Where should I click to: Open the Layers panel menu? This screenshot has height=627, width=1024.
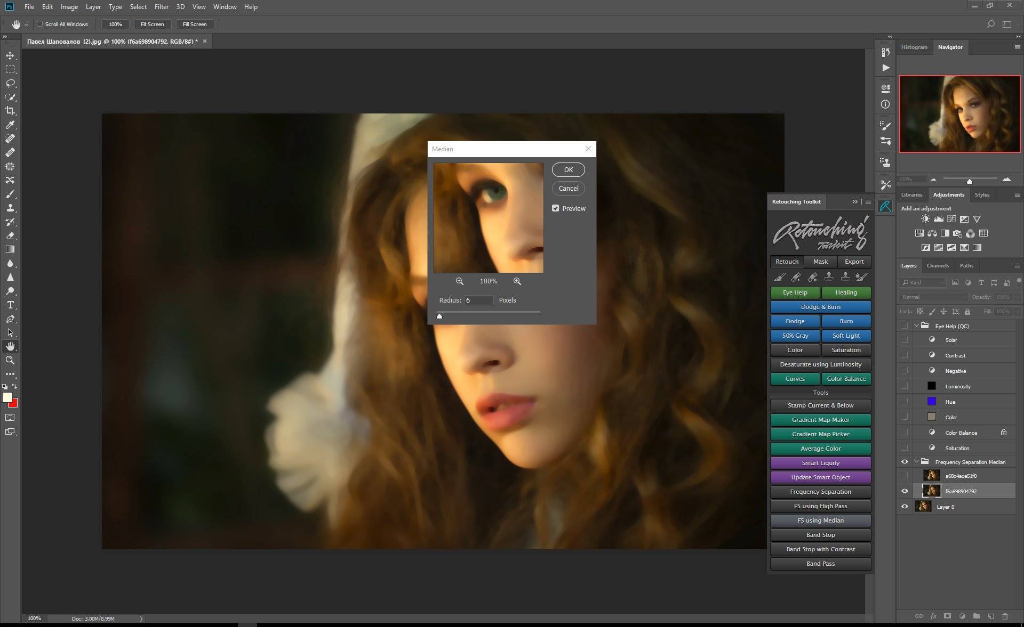pos(1017,265)
